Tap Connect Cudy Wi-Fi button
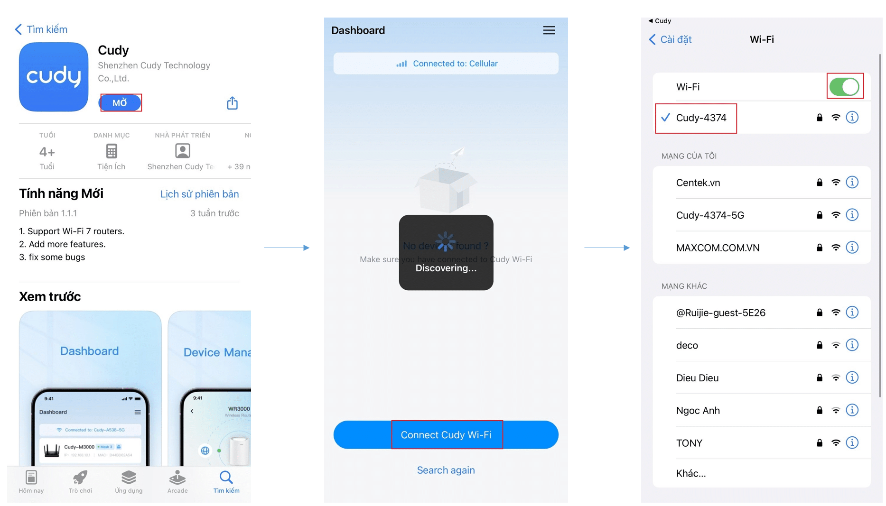 click(446, 435)
